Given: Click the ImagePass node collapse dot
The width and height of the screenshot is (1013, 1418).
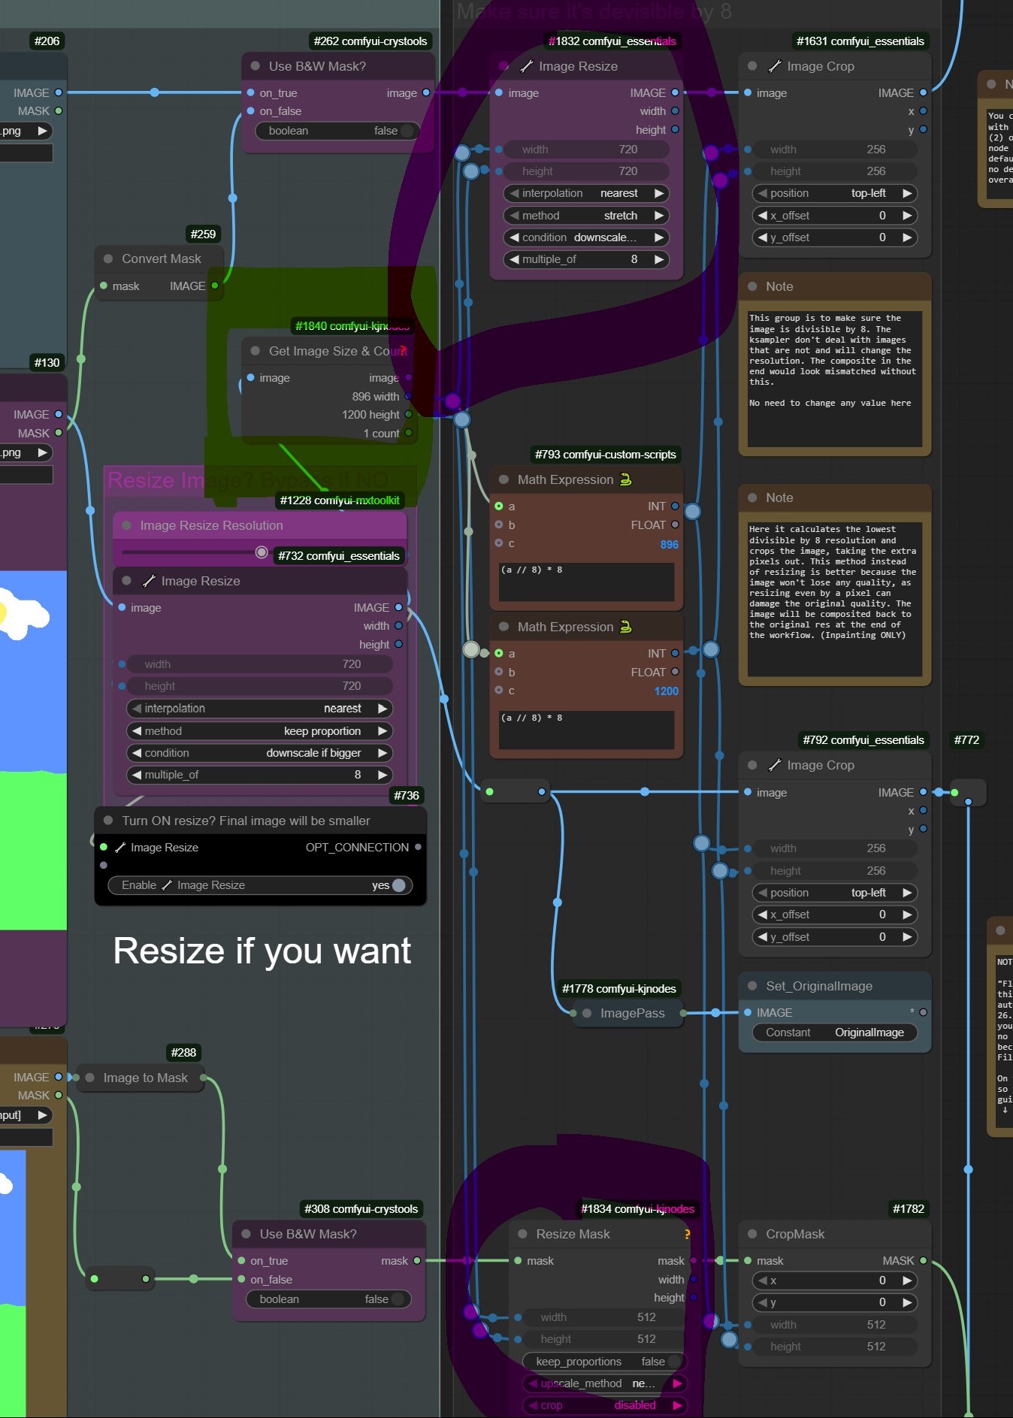Looking at the screenshot, I should coord(587,1013).
